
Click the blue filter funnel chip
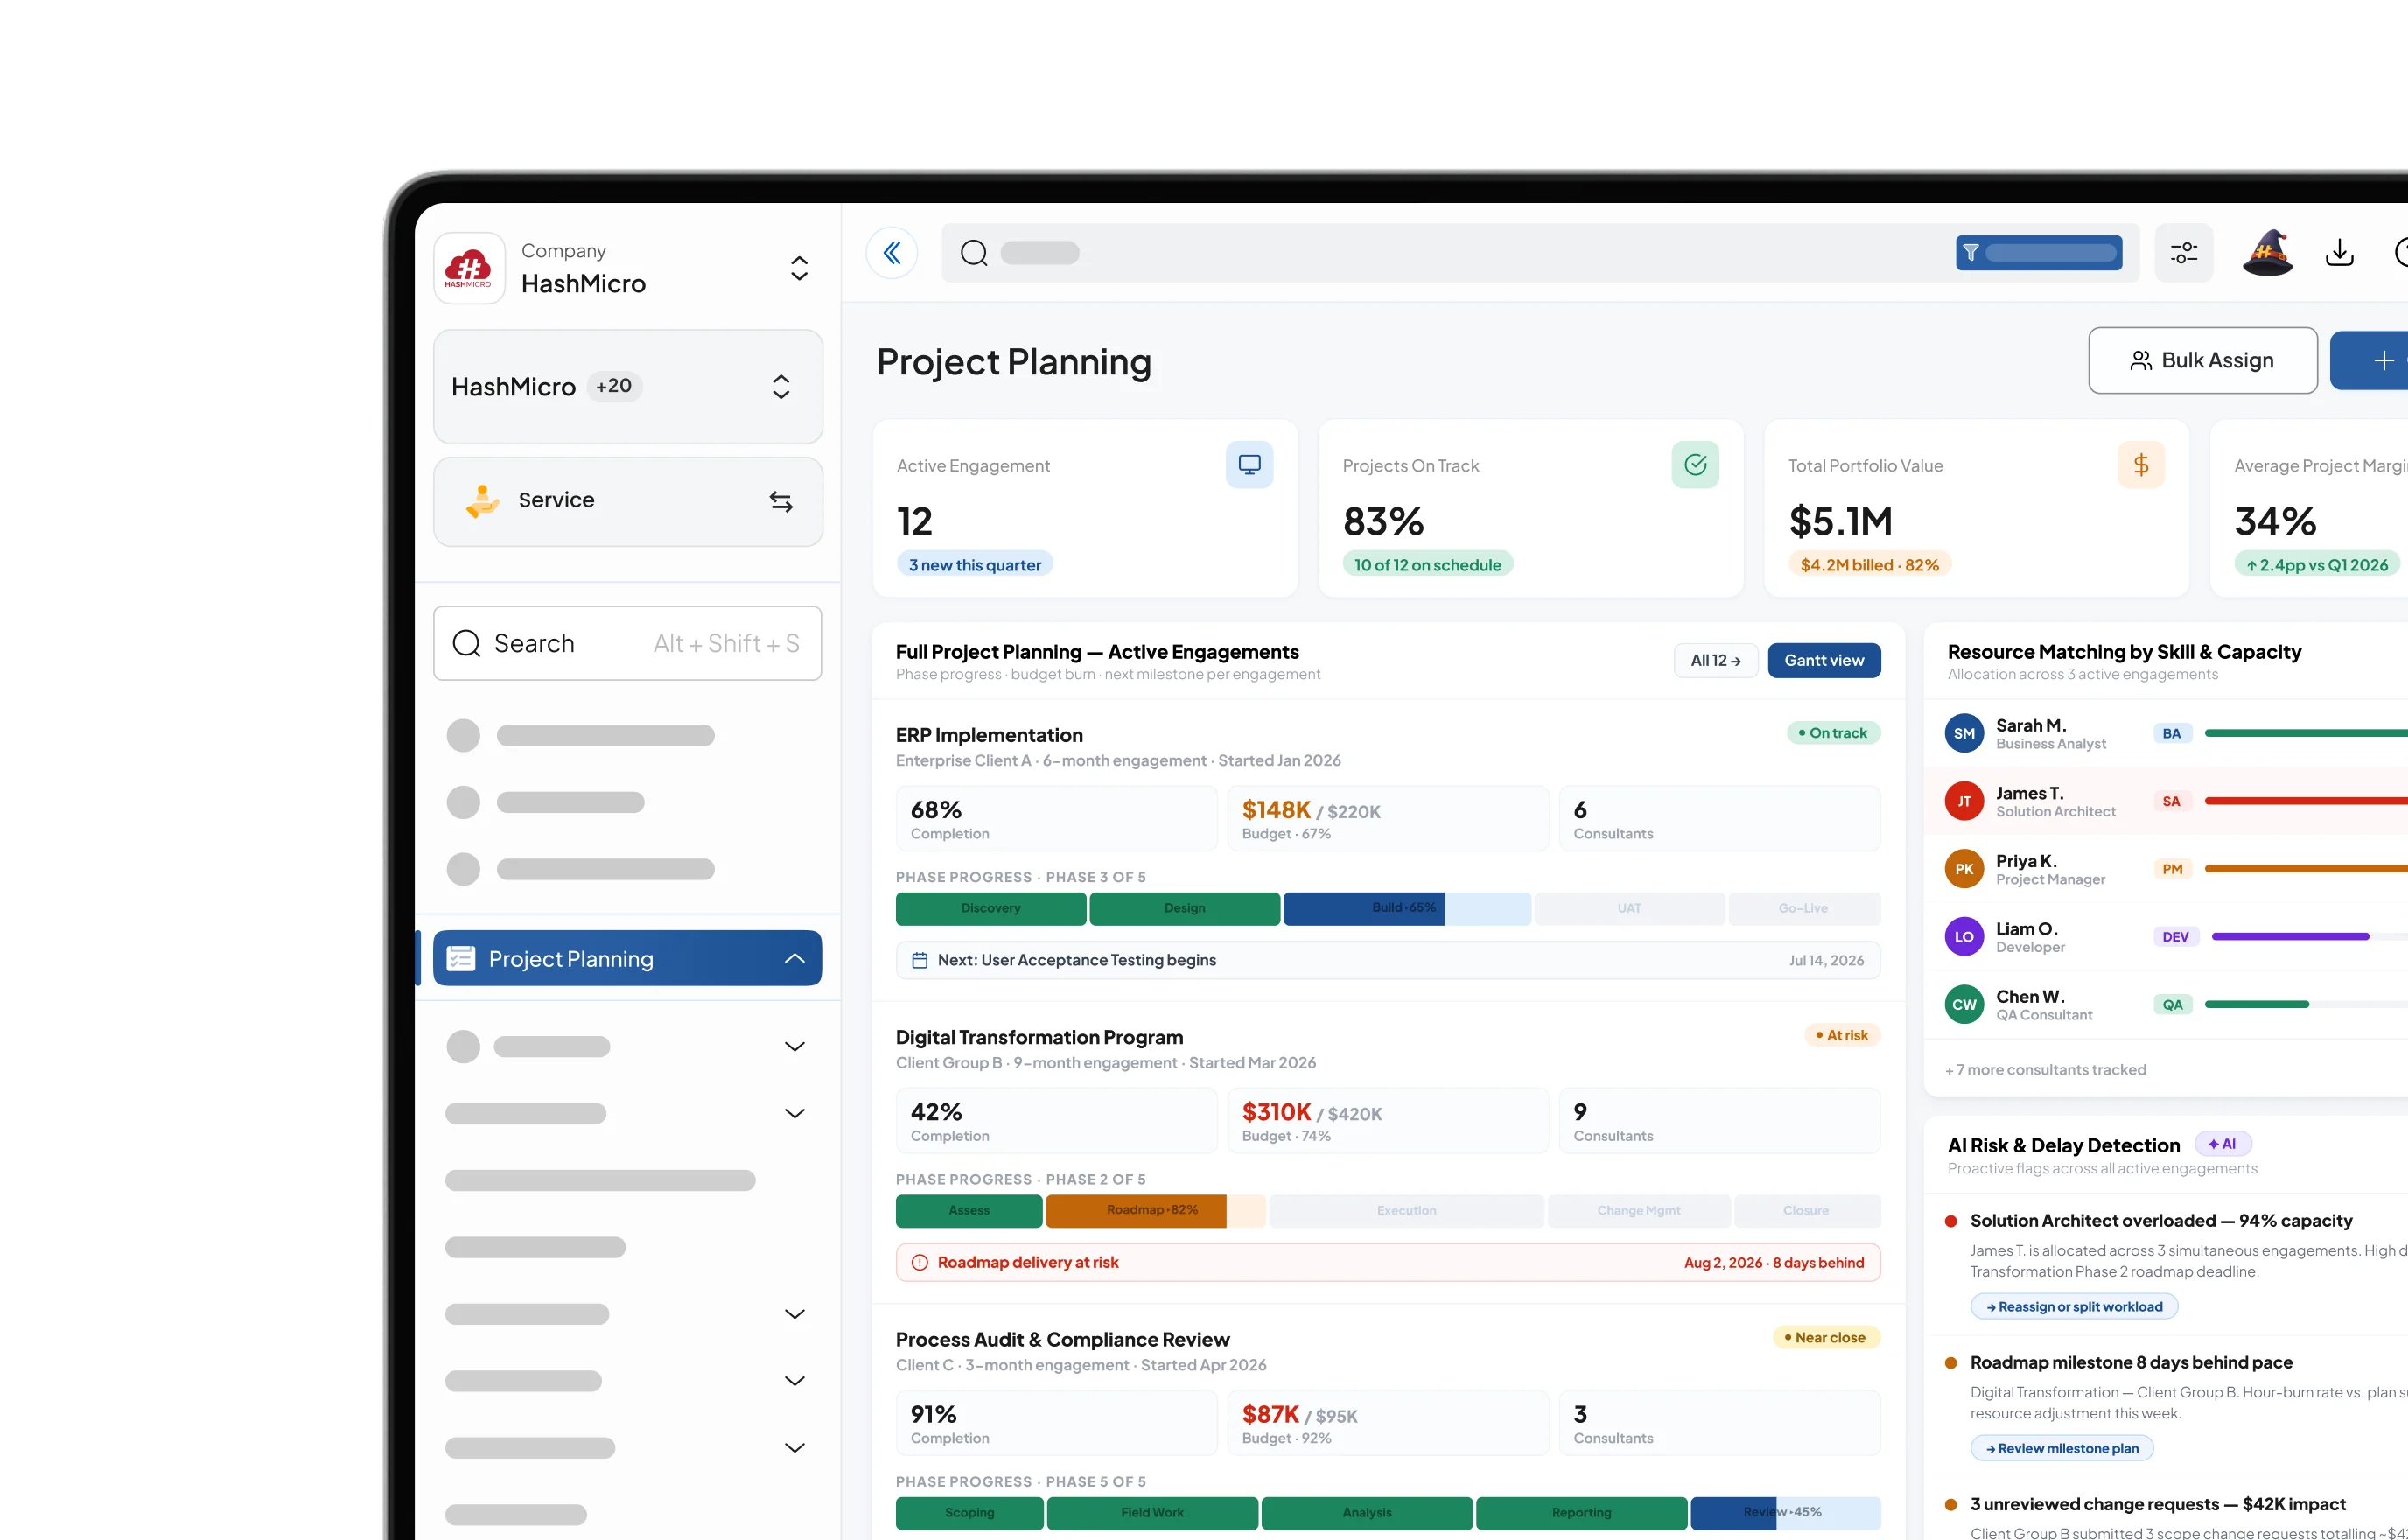(x=2039, y=253)
